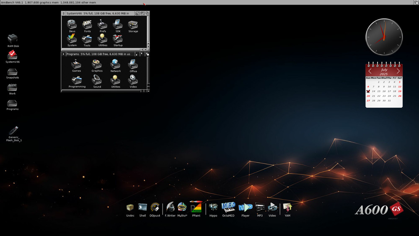Toggle zoom gadget of Programs window

pyautogui.click(x=142, y=54)
